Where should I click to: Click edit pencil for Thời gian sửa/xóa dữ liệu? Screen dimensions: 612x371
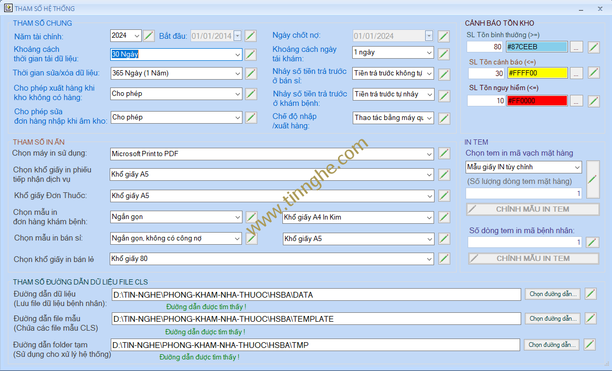(x=251, y=73)
